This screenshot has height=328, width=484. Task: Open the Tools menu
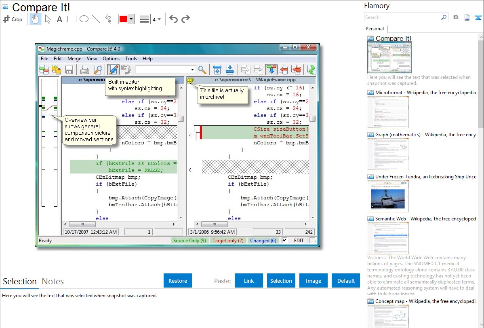[131, 58]
